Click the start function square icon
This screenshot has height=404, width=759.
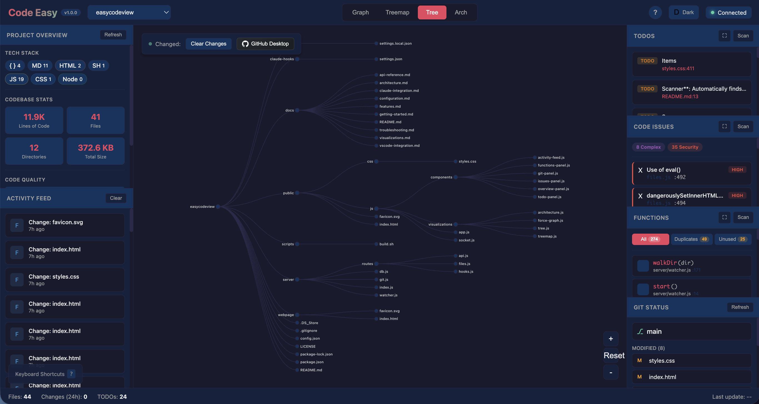(643, 289)
